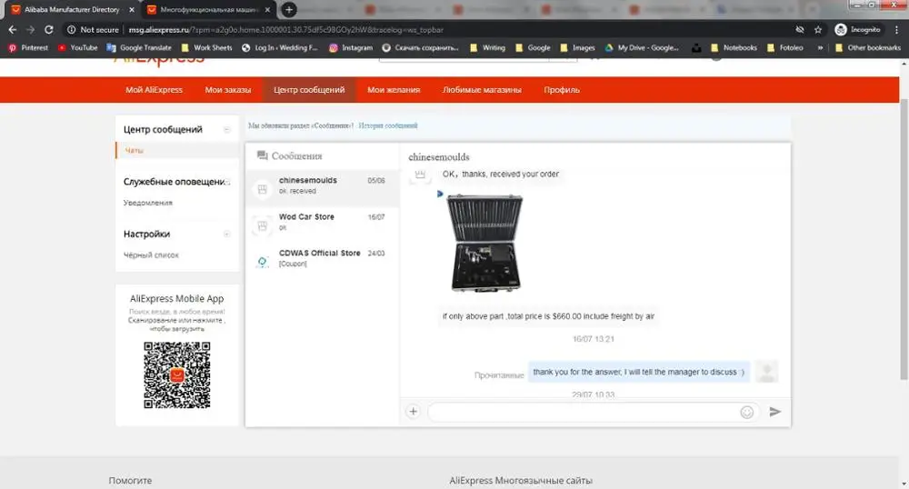
Task: Go to Мои заказы
Action: point(228,90)
